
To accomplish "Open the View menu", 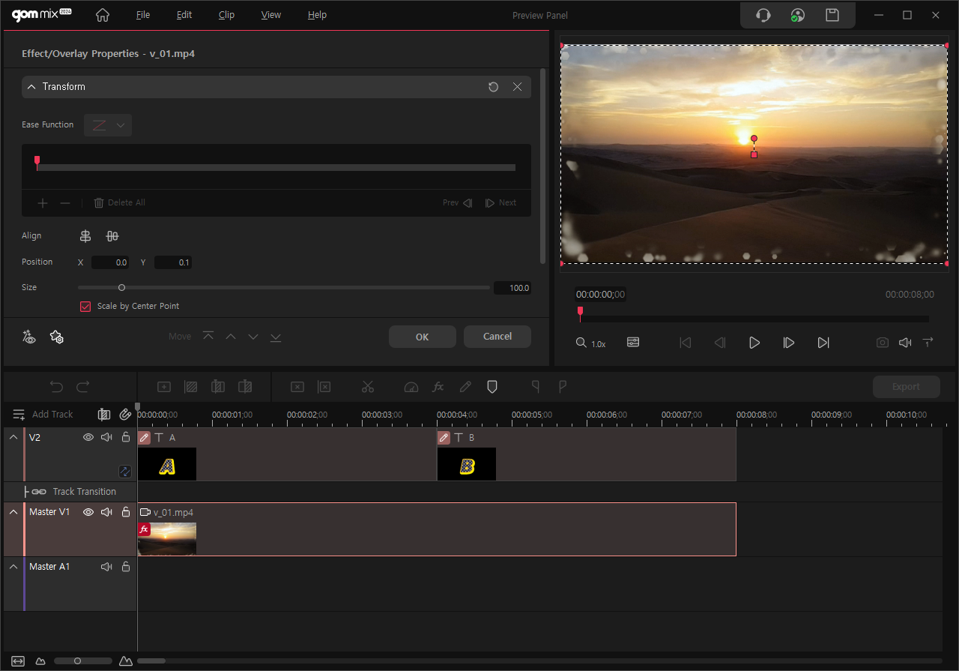I will (x=271, y=15).
